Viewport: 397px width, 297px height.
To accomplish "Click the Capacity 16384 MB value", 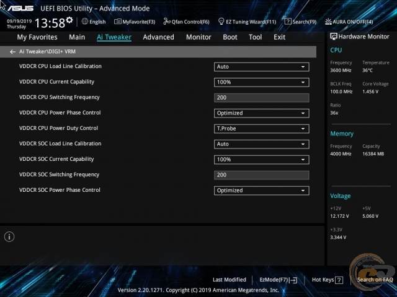I will [x=373, y=154].
